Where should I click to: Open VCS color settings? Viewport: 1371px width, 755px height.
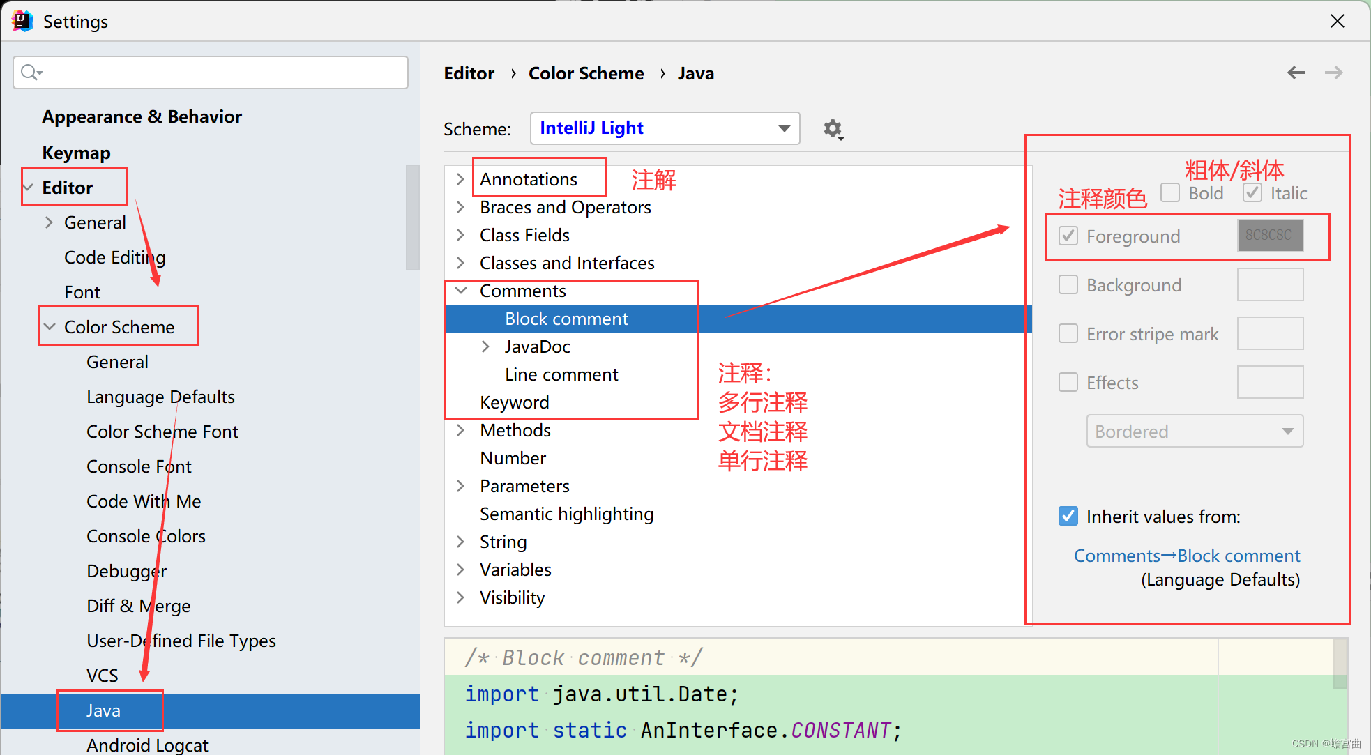103,676
